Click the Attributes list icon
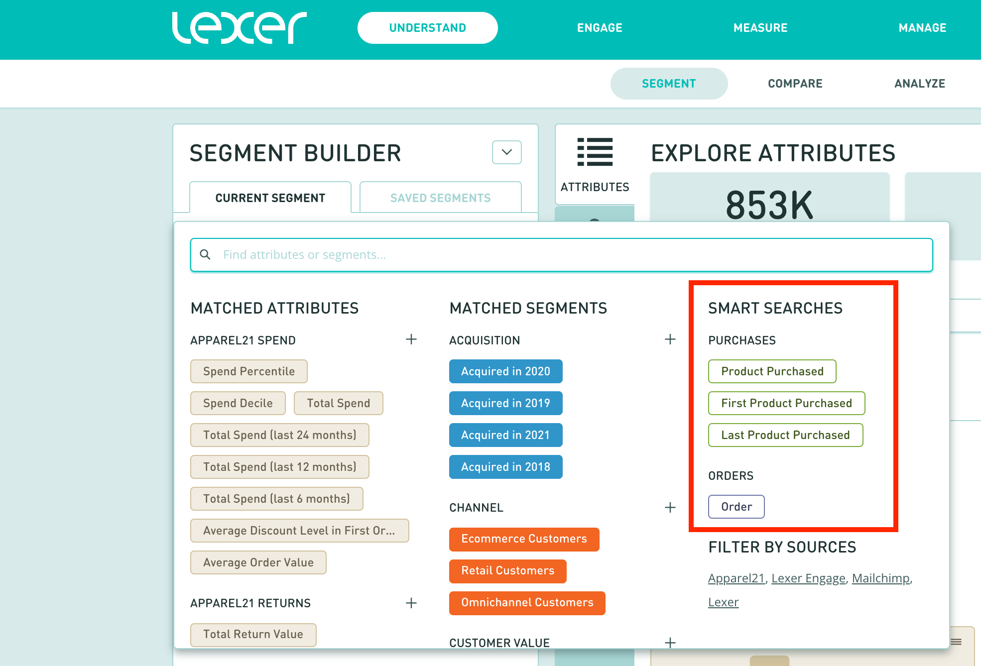This screenshot has width=981, height=666. tap(595, 152)
